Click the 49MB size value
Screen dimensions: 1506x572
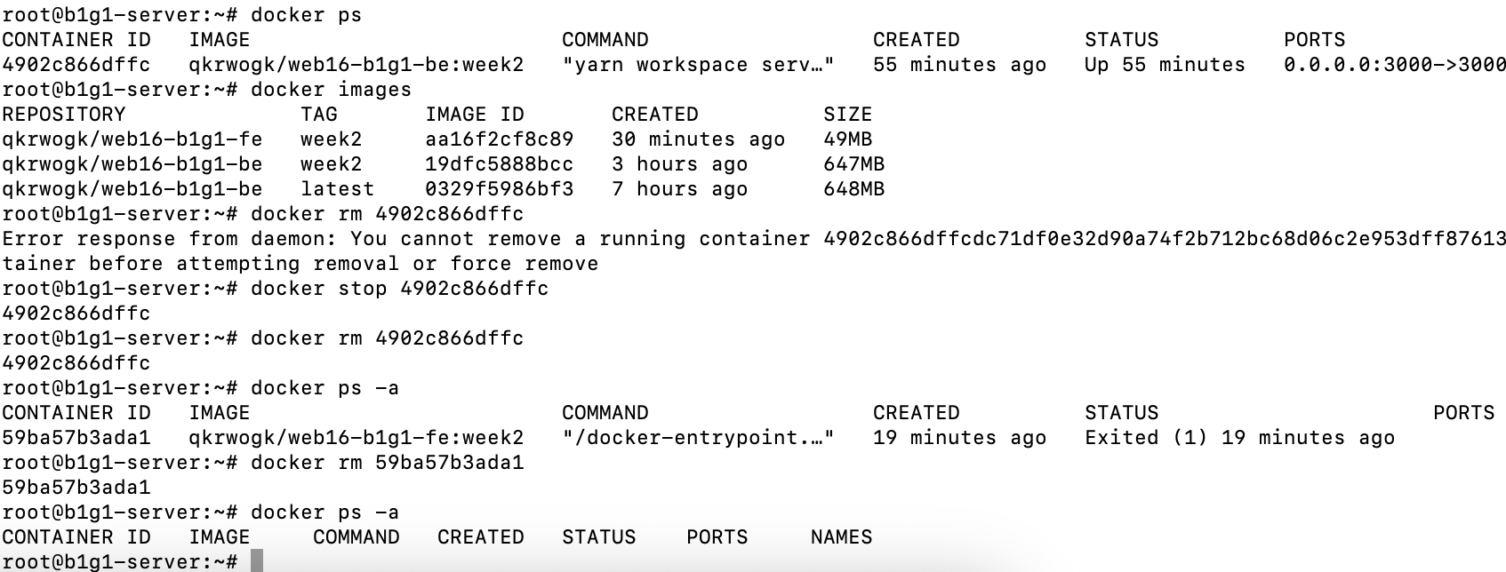(x=848, y=139)
